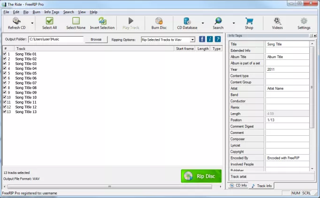Click the green Rip Disc button
This screenshot has height=198, width=320.
201,176
